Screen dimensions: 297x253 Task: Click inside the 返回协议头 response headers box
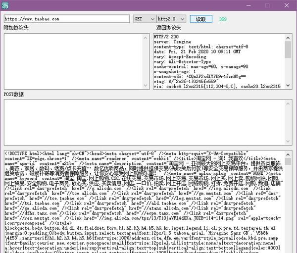coord(219,61)
